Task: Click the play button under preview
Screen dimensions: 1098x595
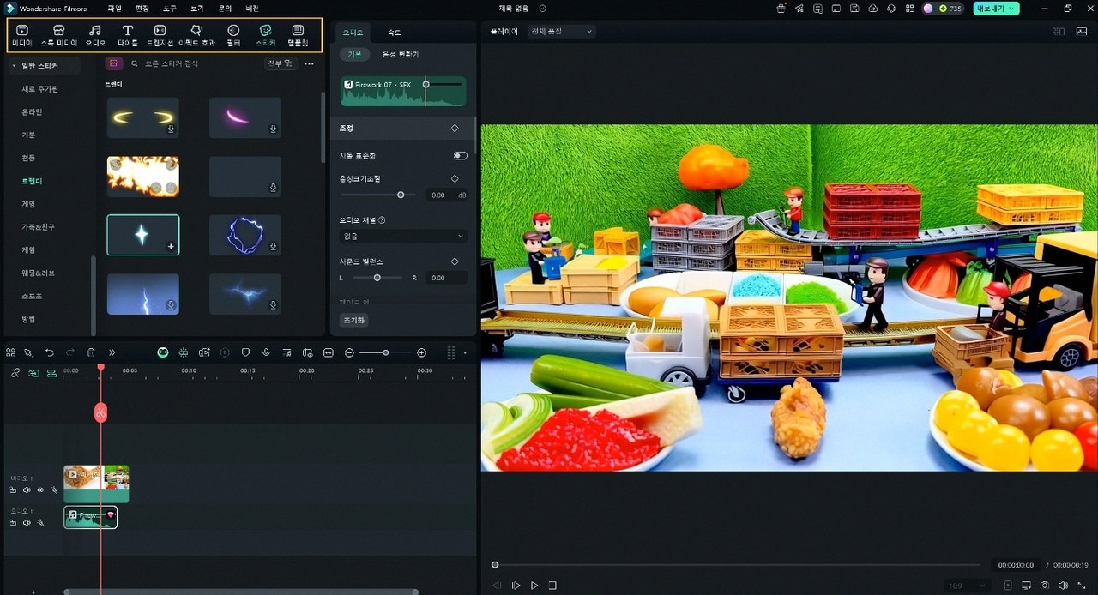Action: click(534, 586)
